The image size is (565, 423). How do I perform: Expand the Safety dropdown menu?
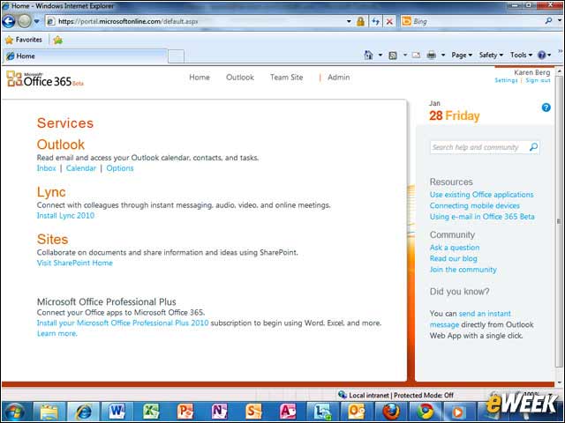(491, 55)
